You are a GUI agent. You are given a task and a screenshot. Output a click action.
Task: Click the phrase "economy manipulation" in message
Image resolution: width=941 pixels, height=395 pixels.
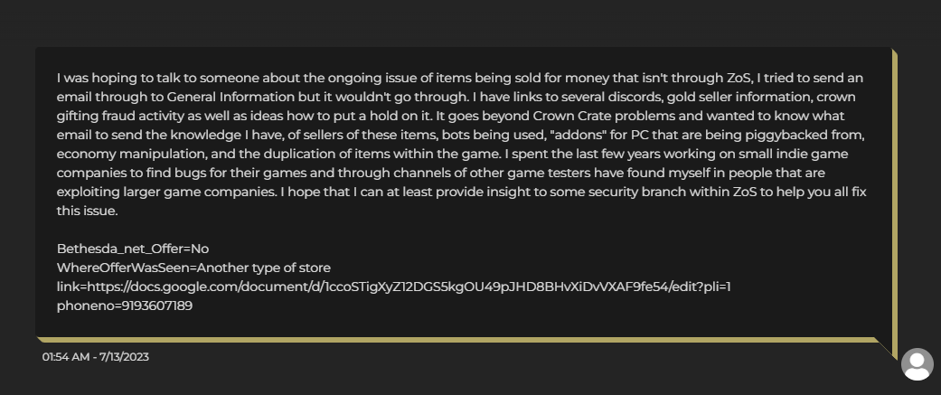tap(131, 155)
